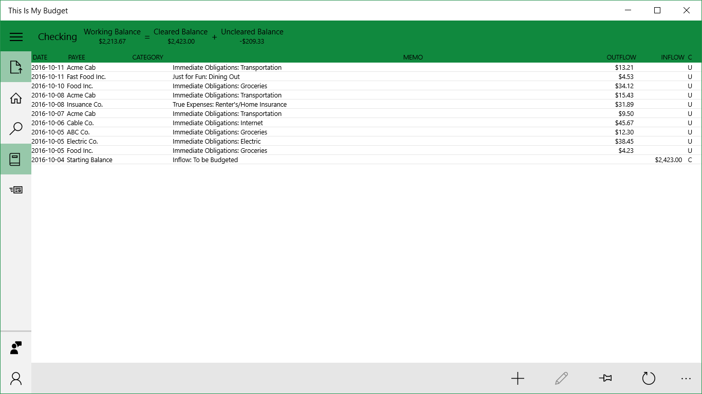
Task: Open the Search magnifier icon
Action: [15, 129]
